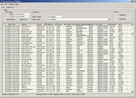
Task: Open the Country column filter arrow
Action: [x=108, y=24]
